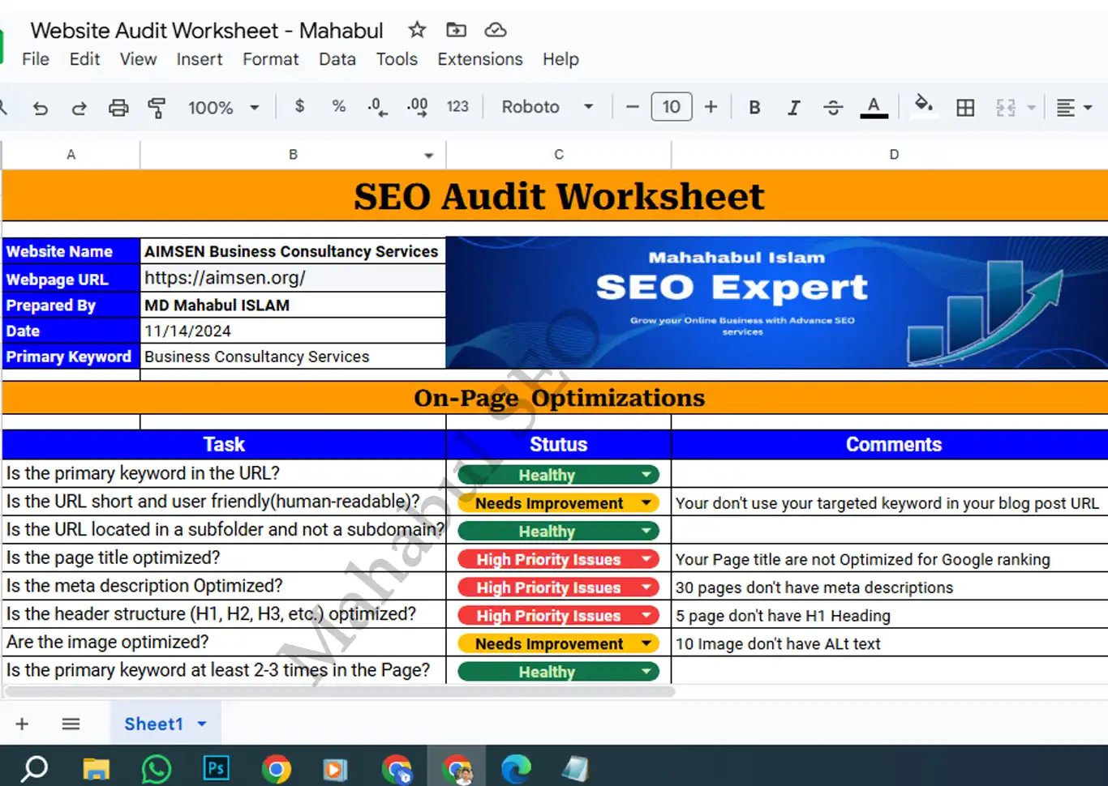
Task: Click the horizontal scrollbar
Action: [339, 691]
